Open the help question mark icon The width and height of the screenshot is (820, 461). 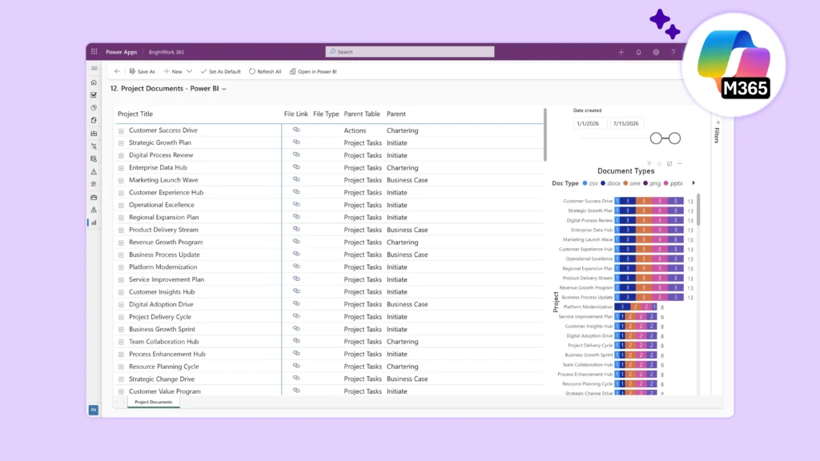[x=673, y=52]
